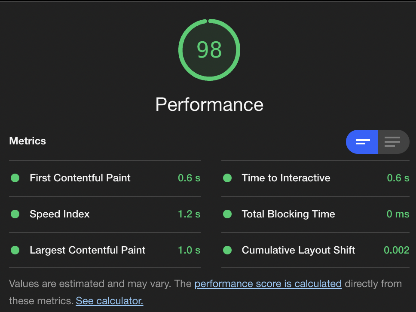Open the 'performance score is calculated' link
The height and width of the screenshot is (312, 416).
point(268,284)
